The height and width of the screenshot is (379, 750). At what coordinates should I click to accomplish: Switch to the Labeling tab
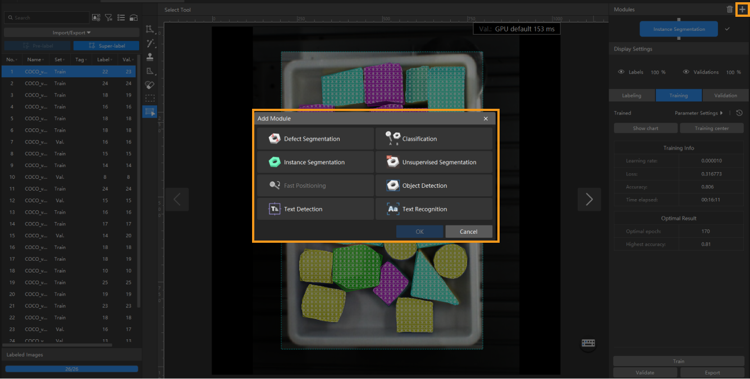click(632, 95)
